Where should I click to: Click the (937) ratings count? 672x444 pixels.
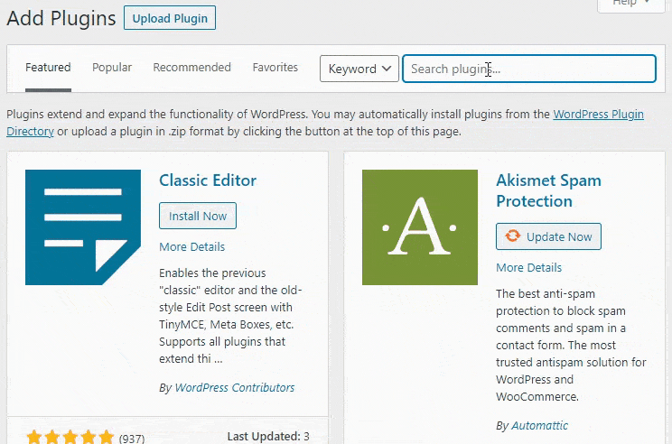pyautogui.click(x=132, y=439)
